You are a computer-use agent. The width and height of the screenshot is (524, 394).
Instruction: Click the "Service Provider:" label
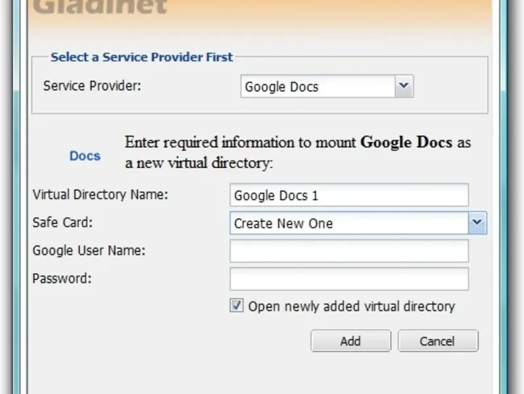91,86
